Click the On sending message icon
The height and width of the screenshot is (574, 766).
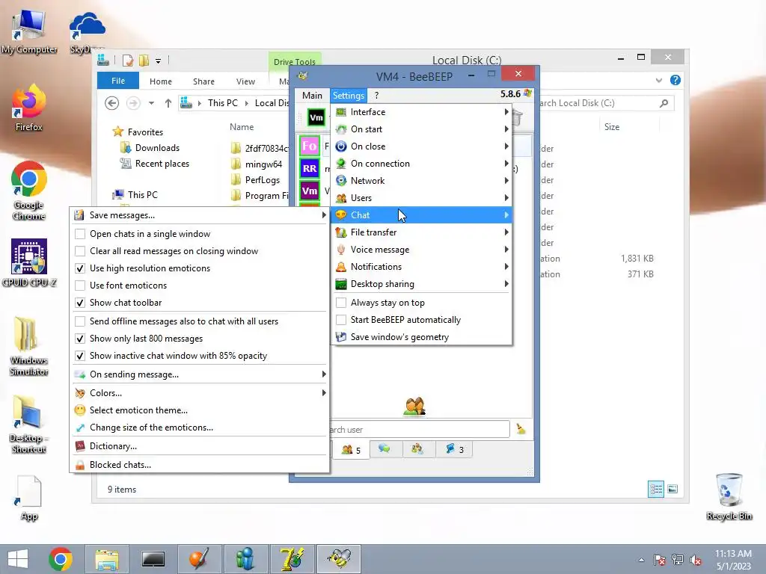[79, 374]
